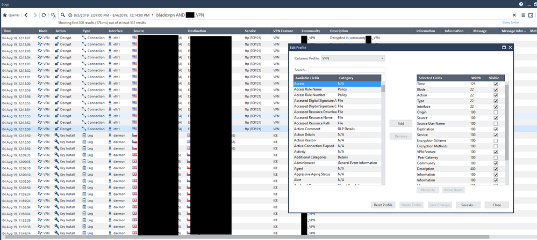Select Accessed Resource Path available field
This screenshot has height=240, width=537.
click(338, 123)
